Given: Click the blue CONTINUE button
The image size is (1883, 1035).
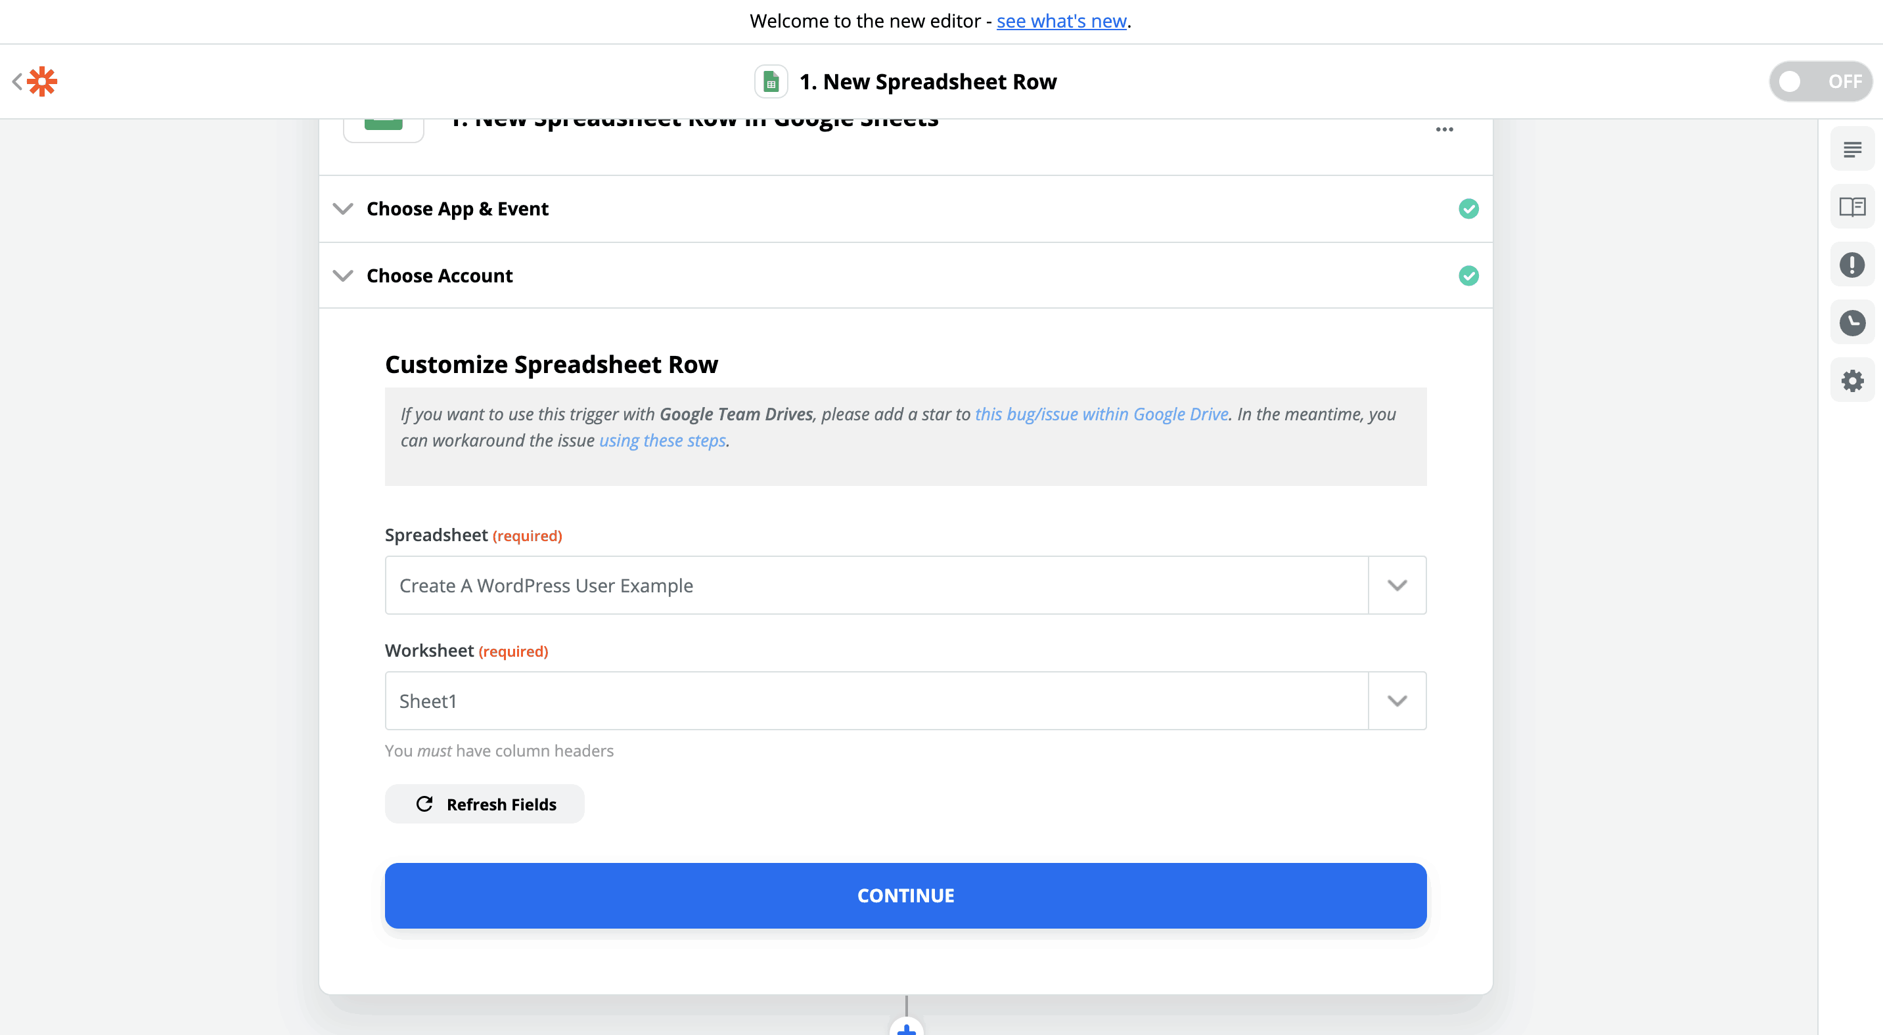Looking at the screenshot, I should tap(905, 896).
